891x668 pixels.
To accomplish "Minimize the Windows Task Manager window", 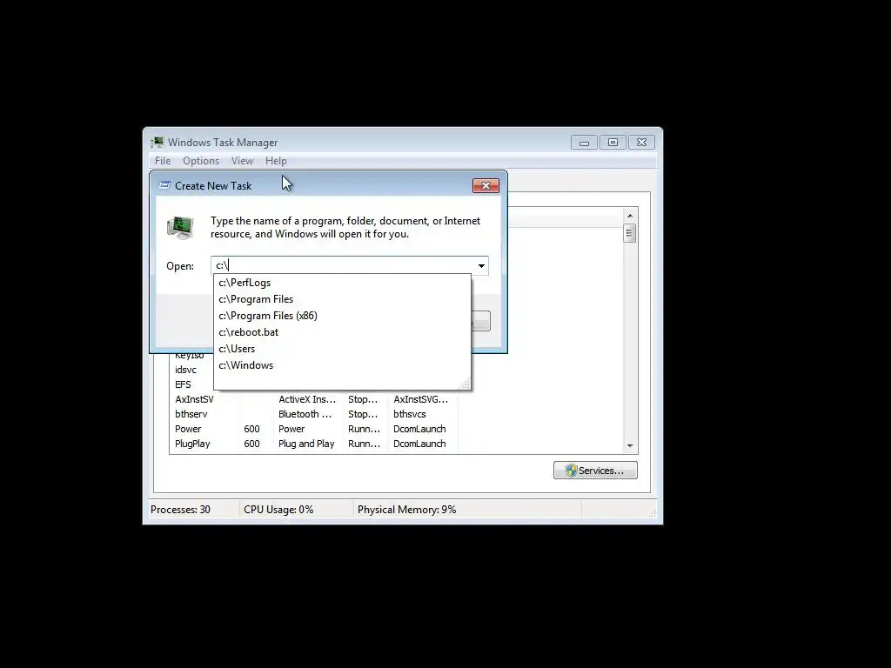I will coord(584,142).
